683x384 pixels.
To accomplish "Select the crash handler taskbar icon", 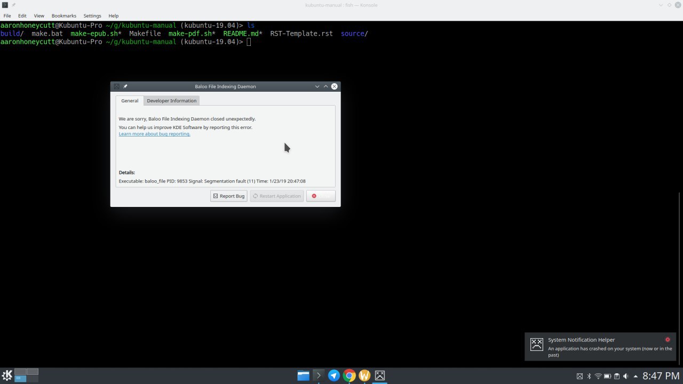I will pos(380,375).
